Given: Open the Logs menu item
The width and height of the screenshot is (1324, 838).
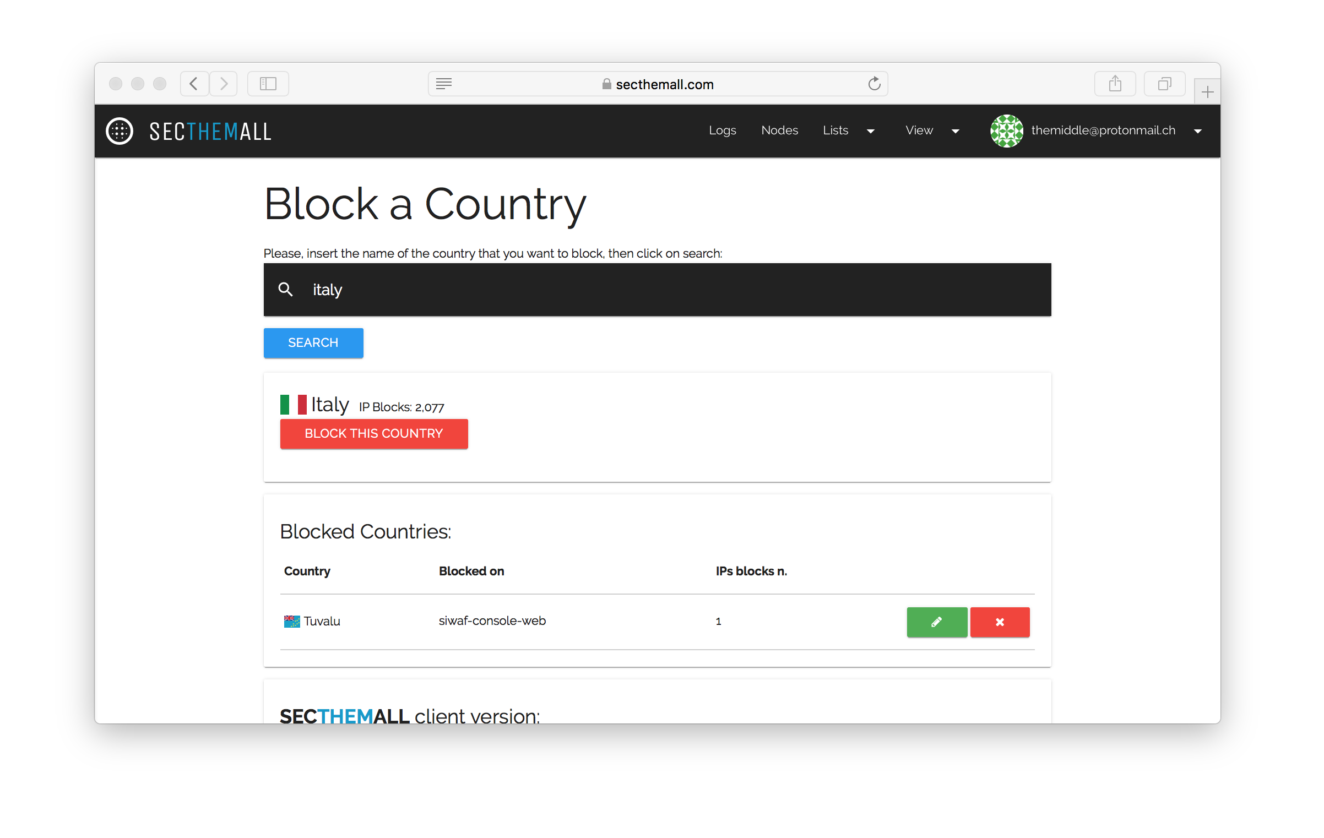Looking at the screenshot, I should [722, 130].
